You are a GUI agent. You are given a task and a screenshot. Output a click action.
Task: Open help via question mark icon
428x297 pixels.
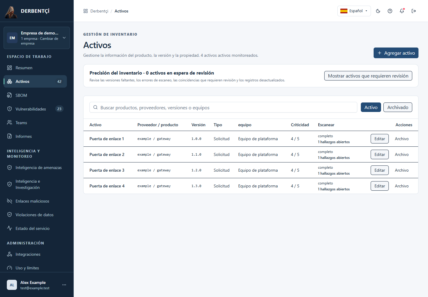[x=390, y=11]
